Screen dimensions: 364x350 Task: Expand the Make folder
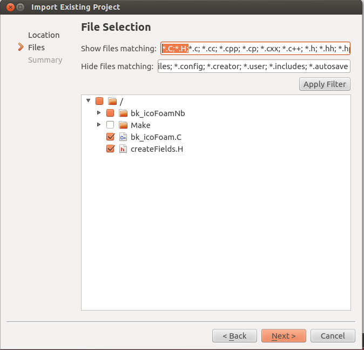pos(99,125)
